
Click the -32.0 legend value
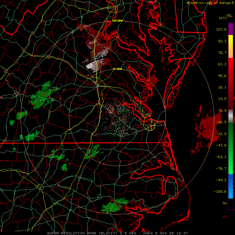(221, 134)
